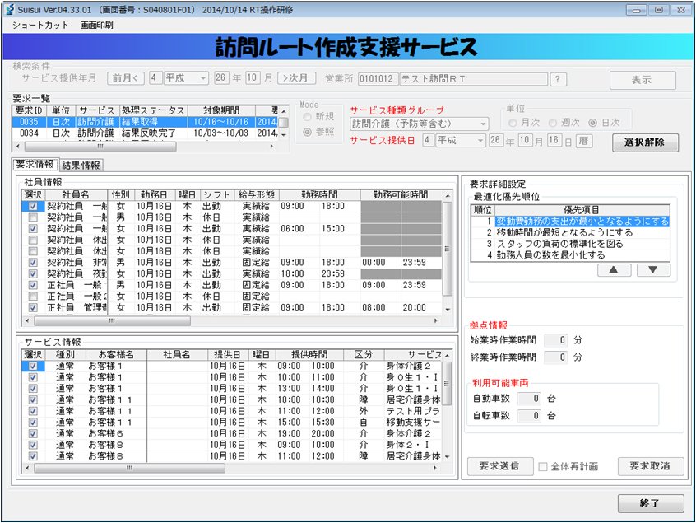Click the 提供時間 column header in サービス情報
Viewport: 696px width, 523px height.
point(310,355)
